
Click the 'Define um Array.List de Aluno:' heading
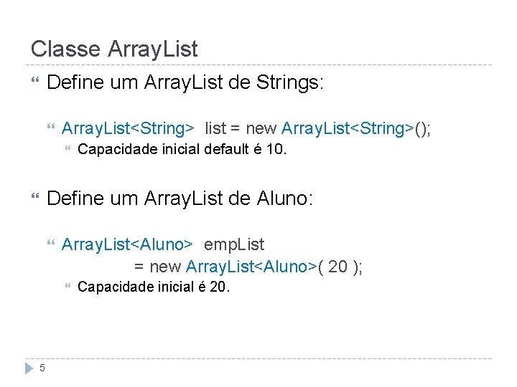click(x=180, y=197)
